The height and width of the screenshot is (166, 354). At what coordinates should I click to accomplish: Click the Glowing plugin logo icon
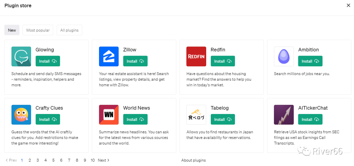pyautogui.click(x=21, y=57)
